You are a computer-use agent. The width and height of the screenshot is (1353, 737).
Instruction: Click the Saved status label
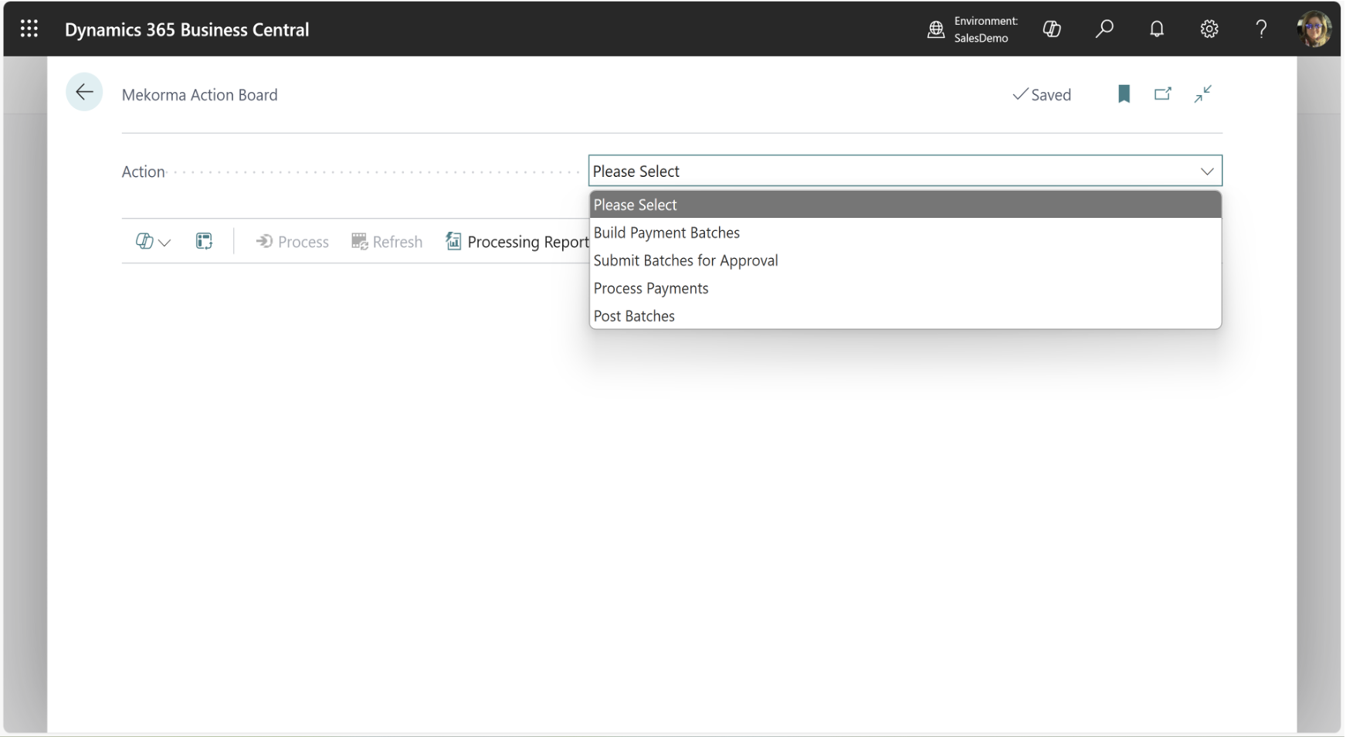tap(1042, 94)
